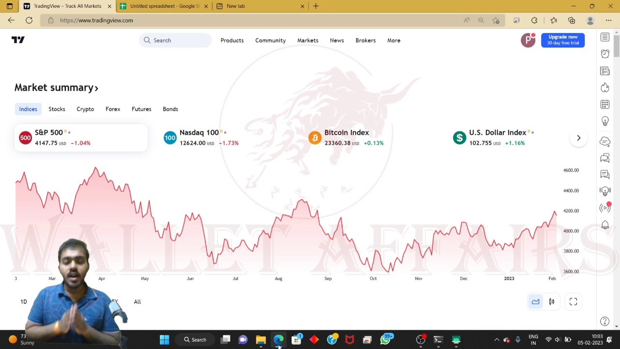
Task: Click the Upgrade now button
Action: point(563,40)
